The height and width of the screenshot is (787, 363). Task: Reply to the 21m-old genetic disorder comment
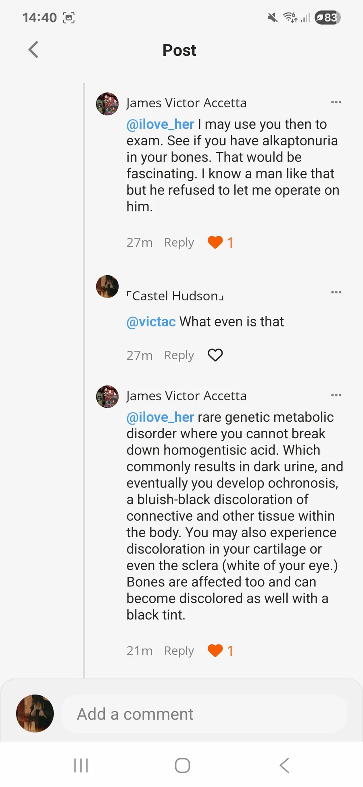tap(179, 651)
